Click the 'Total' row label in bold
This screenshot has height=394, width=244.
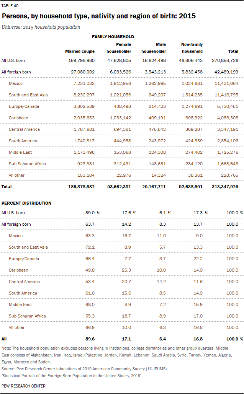(7, 187)
